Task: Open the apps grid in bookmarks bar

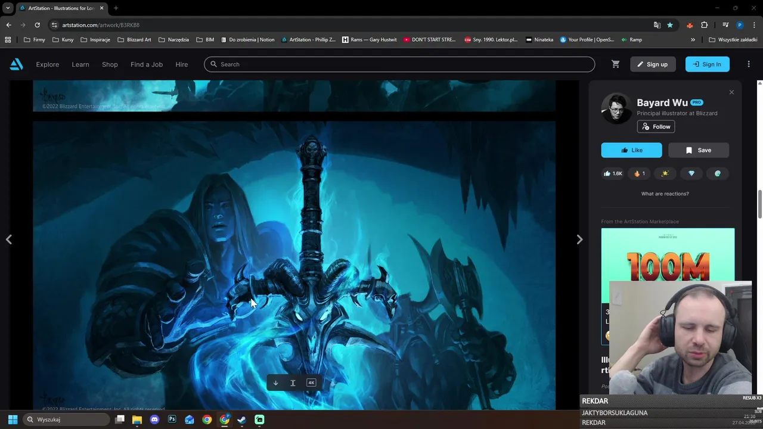Action: [8, 40]
